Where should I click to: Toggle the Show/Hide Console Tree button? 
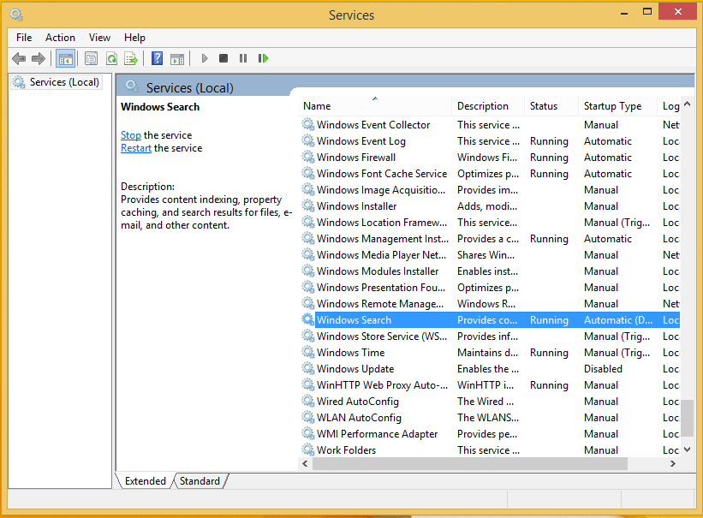[65, 58]
